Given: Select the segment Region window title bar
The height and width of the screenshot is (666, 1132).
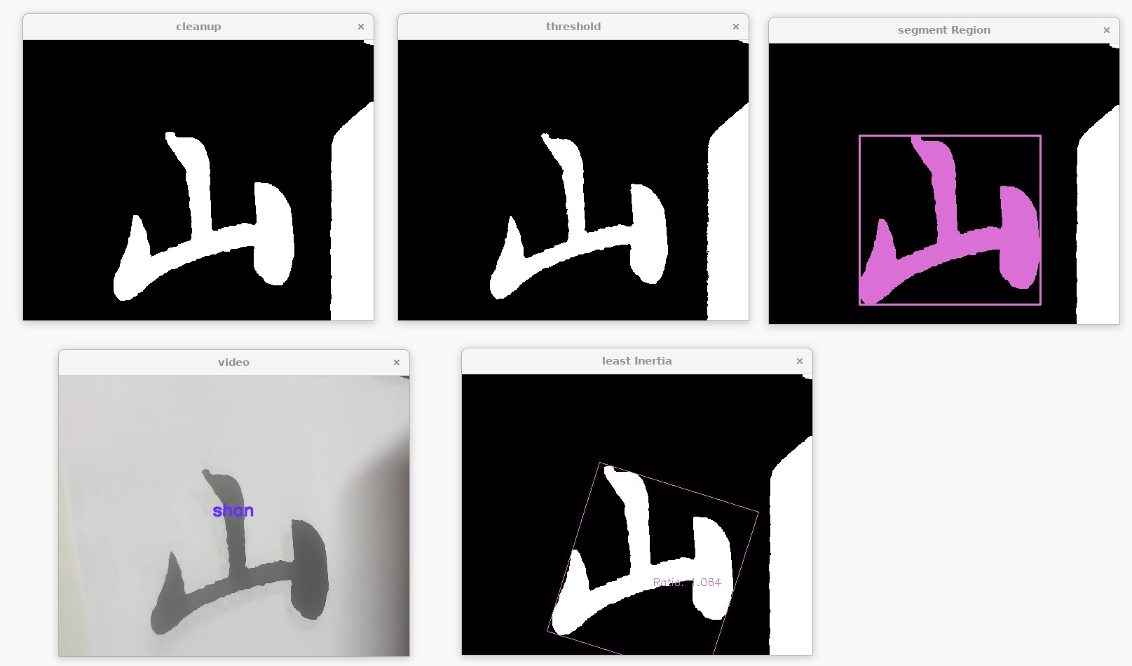Looking at the screenshot, I should 944,30.
